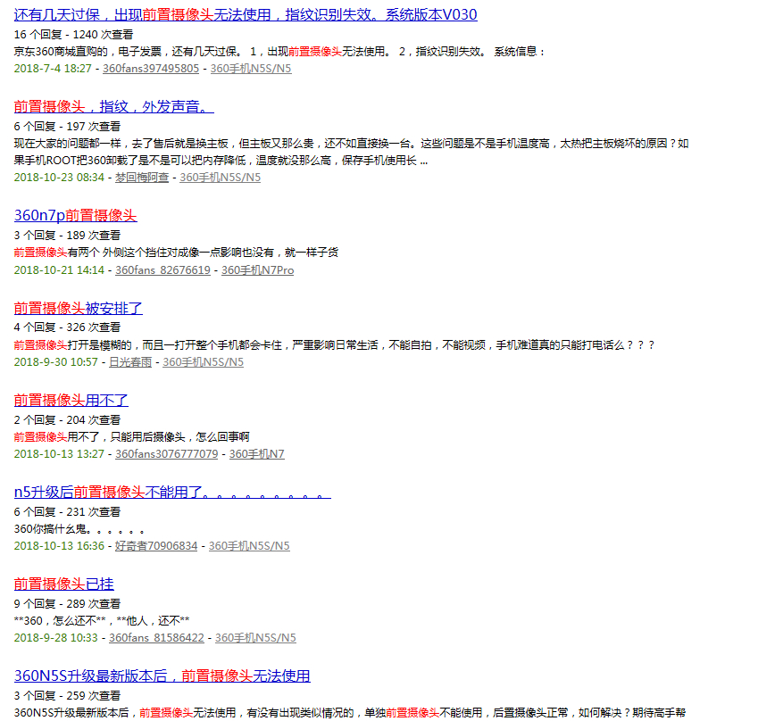Open post titled '前置摄像头用不了'
This screenshot has width=783, height=721.
pyautogui.click(x=71, y=400)
